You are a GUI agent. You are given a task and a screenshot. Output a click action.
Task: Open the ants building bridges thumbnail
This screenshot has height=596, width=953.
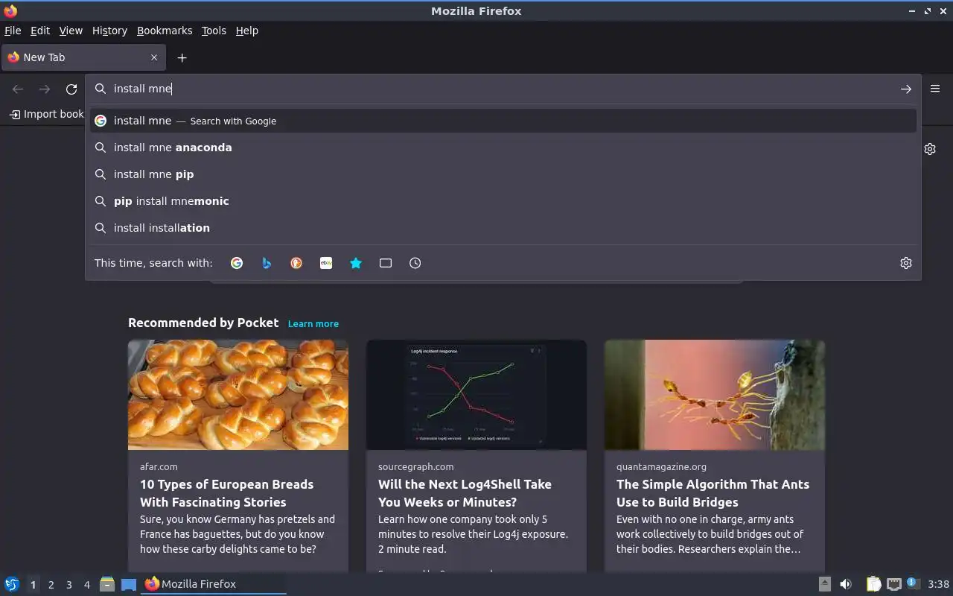click(715, 395)
